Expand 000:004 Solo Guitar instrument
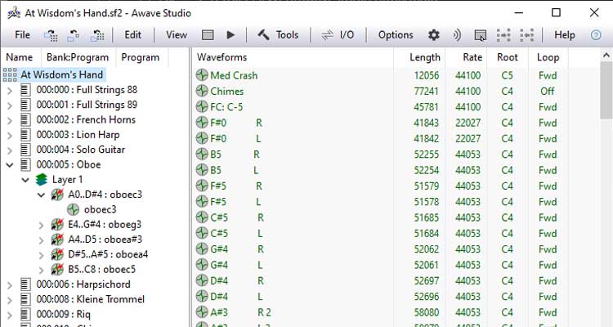613x327 pixels. point(10,150)
